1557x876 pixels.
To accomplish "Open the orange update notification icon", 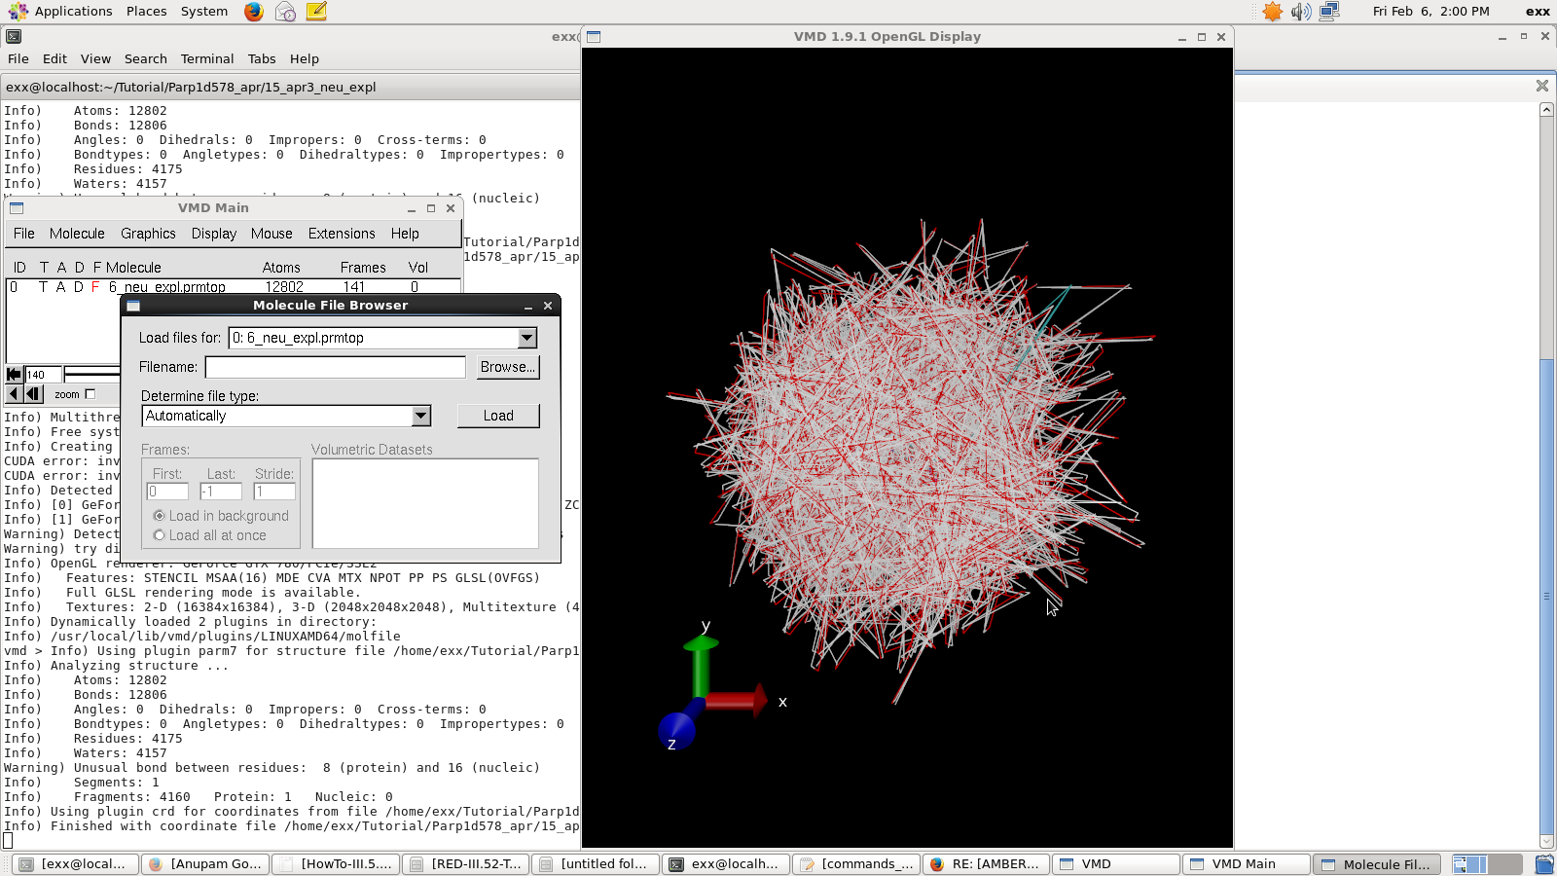I will click(x=1272, y=12).
